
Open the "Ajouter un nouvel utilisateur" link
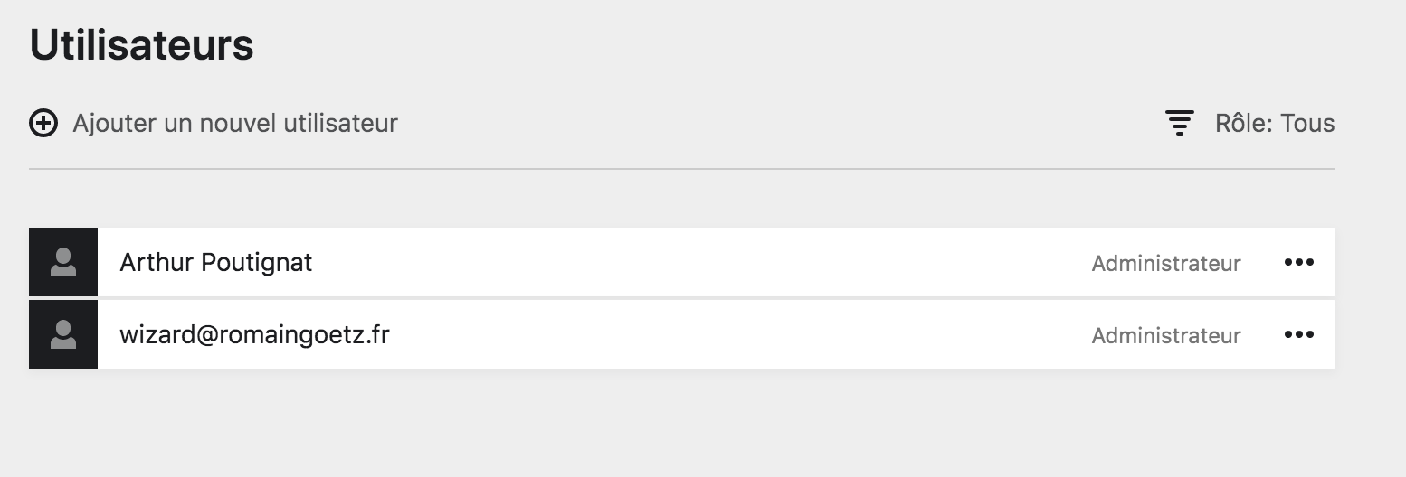pos(234,123)
